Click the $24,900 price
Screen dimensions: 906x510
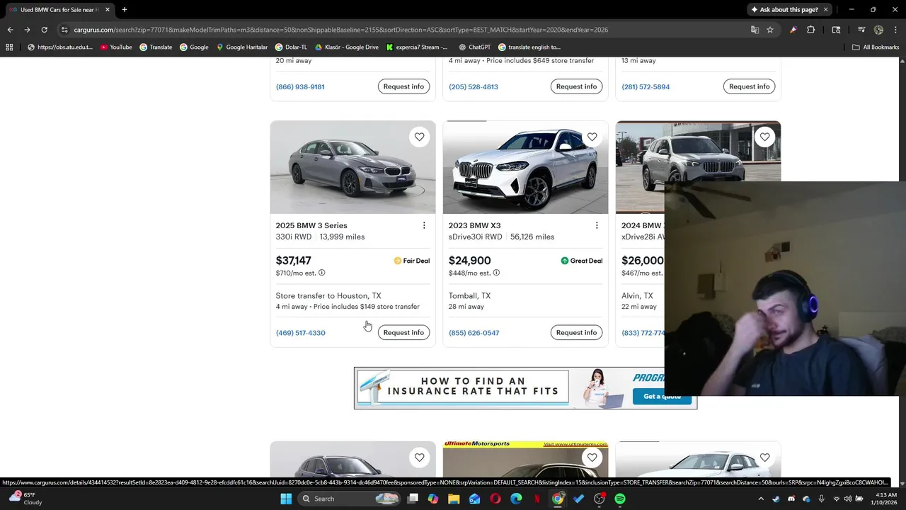469,261
